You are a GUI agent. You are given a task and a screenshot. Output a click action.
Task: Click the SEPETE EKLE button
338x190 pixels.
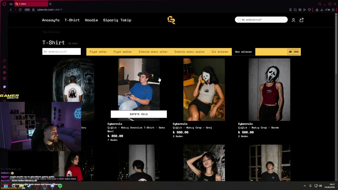(139, 114)
